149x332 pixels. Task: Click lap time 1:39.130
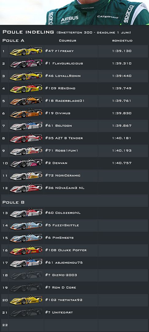pos(122,51)
